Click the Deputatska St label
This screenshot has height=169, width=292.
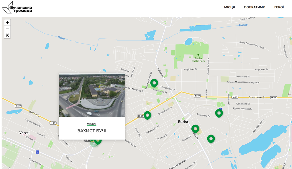(x=130, y=143)
